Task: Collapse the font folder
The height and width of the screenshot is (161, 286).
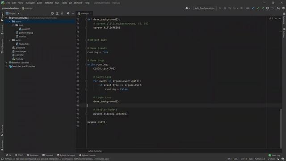Action: click(x=13, y=25)
